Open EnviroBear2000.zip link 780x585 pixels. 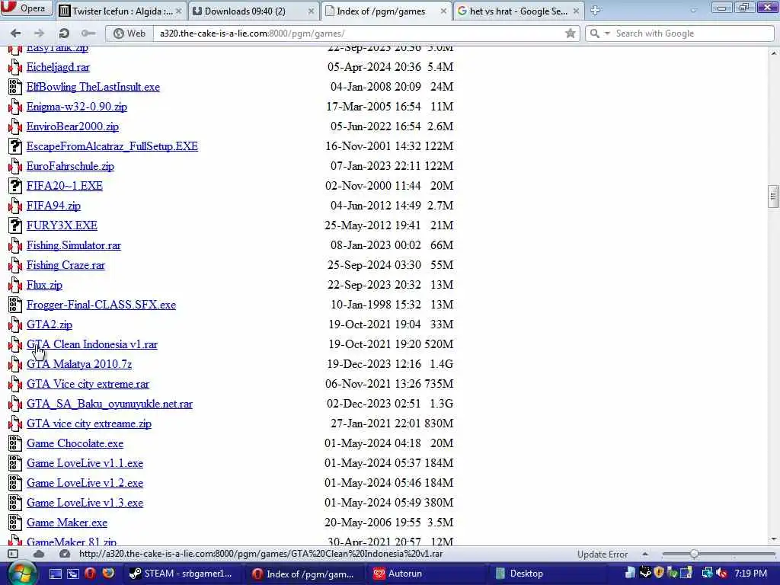[72, 126]
